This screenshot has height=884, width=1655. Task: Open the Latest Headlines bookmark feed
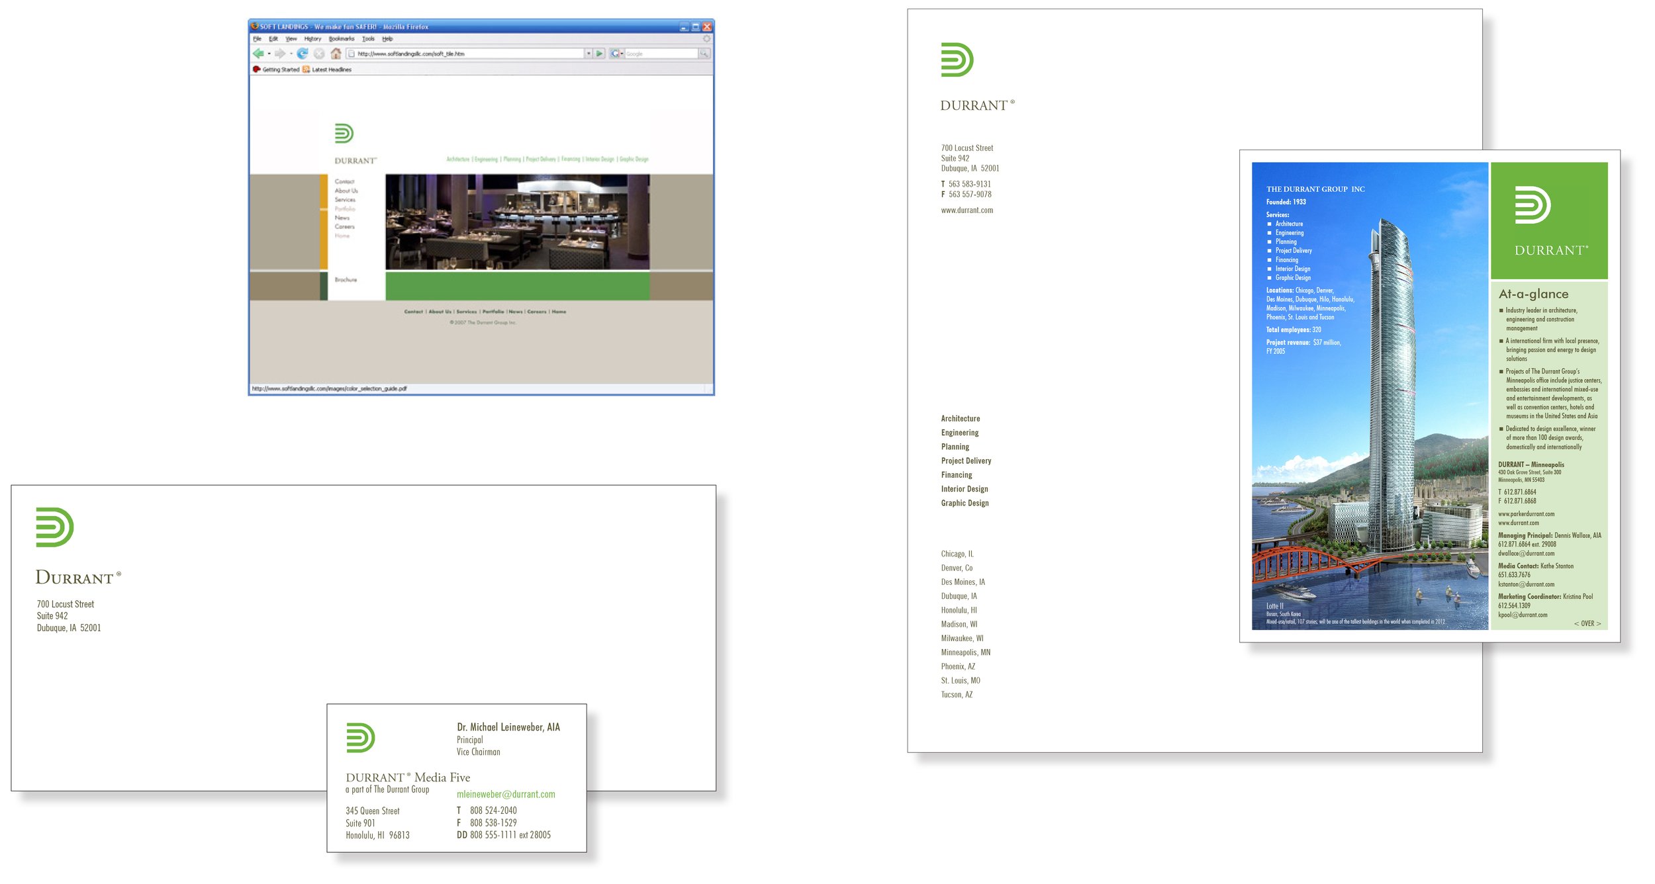pyautogui.click(x=327, y=69)
